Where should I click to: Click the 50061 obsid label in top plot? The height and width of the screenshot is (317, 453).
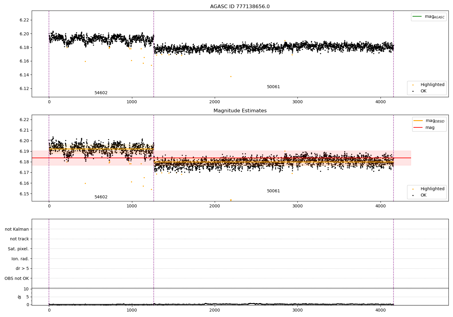[x=273, y=87]
